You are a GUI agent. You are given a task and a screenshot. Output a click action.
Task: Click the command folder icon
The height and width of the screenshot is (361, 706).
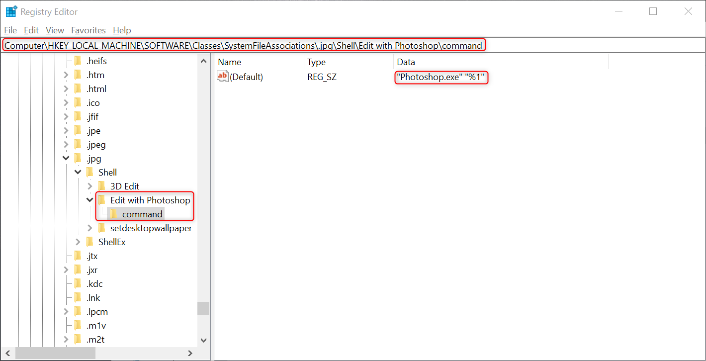pos(113,214)
